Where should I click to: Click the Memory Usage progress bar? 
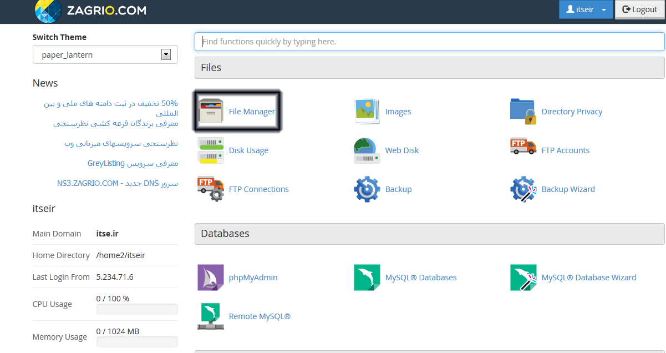pos(137,342)
